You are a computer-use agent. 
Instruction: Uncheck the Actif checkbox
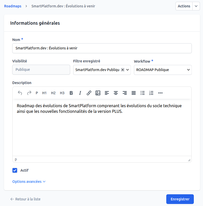[x=15, y=170]
